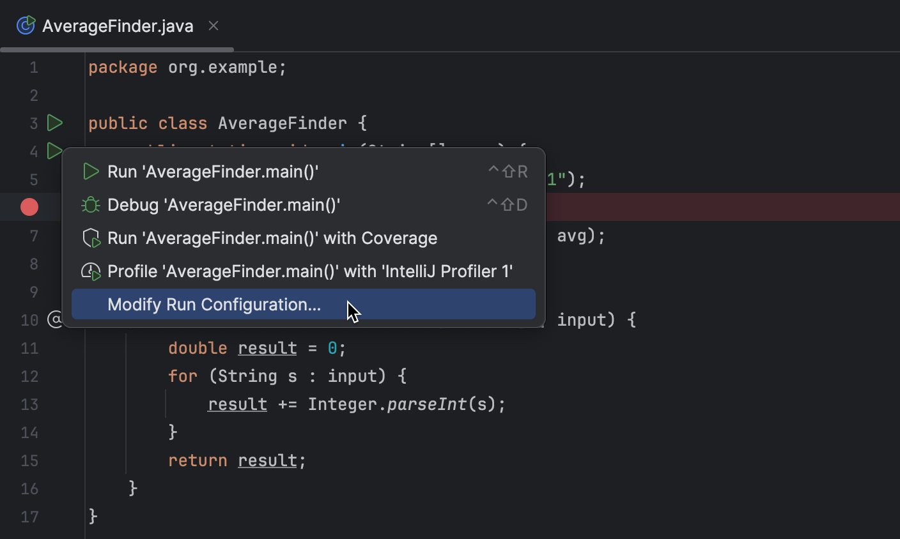Close the AverageFinder.java tab
Image resolution: width=900 pixels, height=539 pixels.
click(213, 26)
